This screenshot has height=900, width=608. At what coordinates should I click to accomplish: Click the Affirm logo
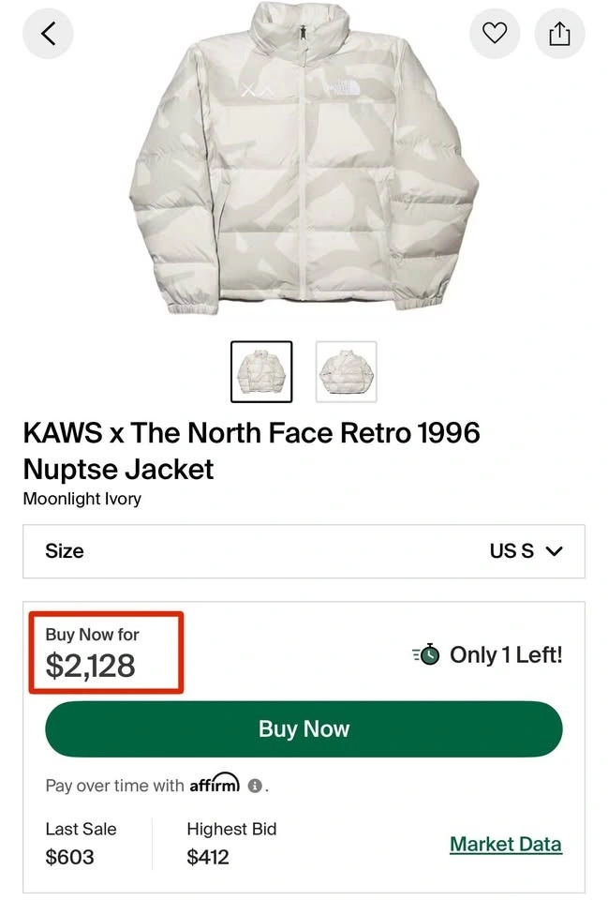pyautogui.click(x=215, y=783)
